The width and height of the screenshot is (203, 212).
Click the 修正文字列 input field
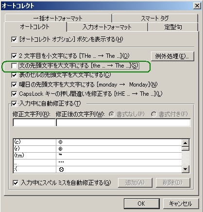[34, 123]
